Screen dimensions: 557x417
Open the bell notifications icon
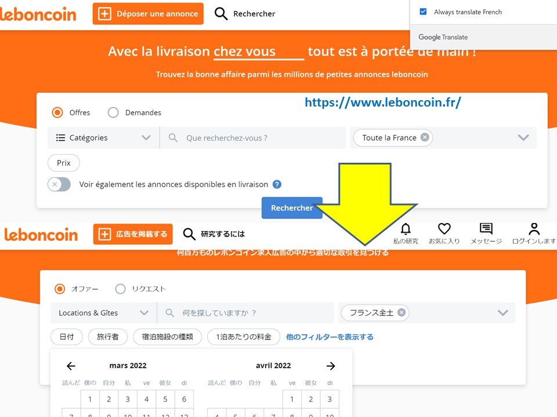406,229
